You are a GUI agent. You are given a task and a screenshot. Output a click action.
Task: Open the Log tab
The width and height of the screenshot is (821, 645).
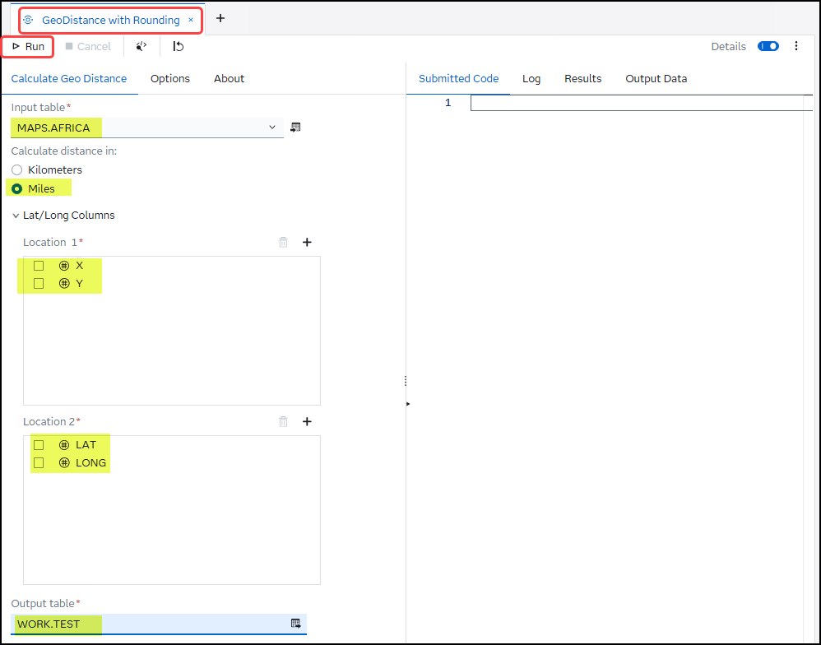531,78
